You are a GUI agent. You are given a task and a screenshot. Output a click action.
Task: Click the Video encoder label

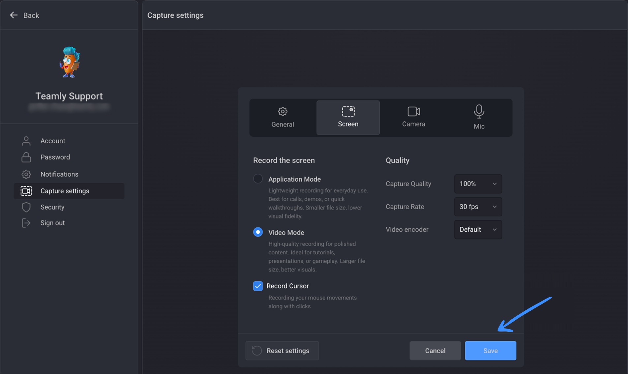pyautogui.click(x=407, y=229)
